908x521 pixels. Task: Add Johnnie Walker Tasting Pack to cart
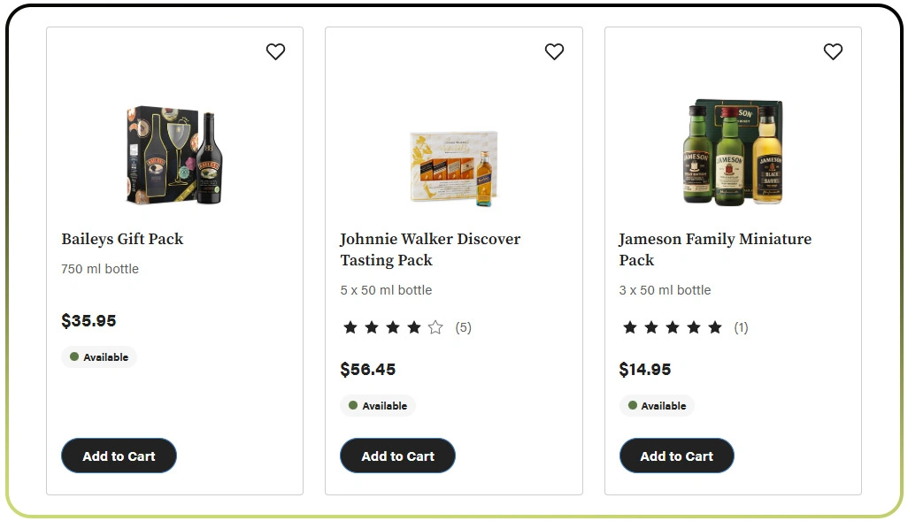tap(397, 456)
